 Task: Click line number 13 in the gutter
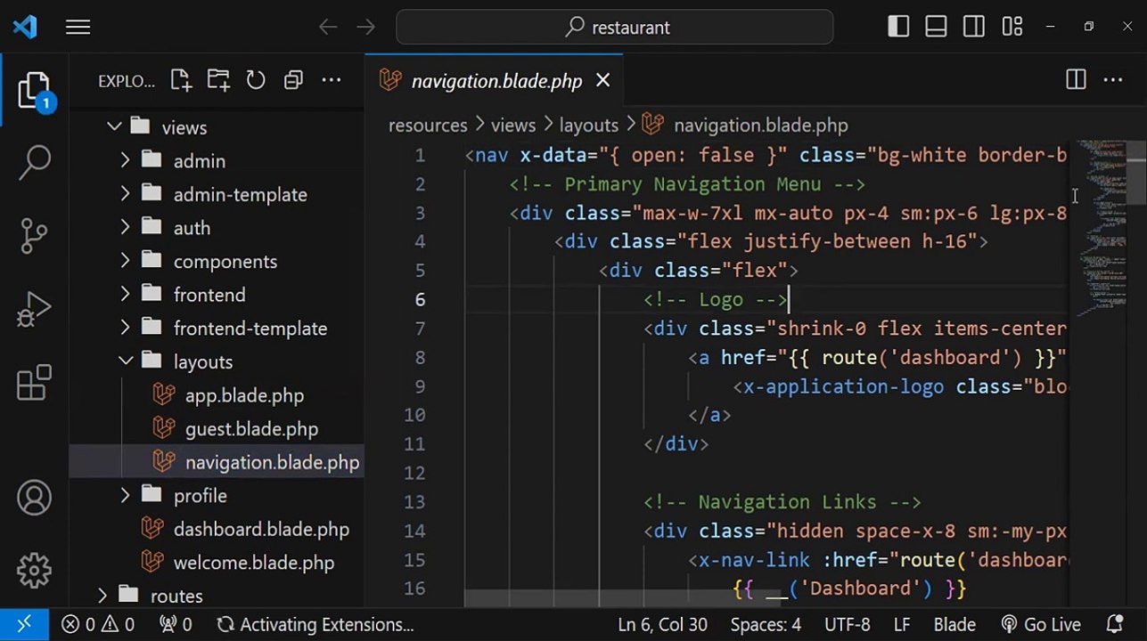click(x=414, y=502)
